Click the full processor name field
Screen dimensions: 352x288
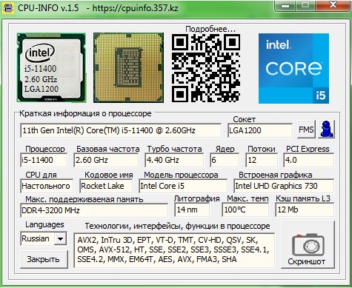(121, 130)
